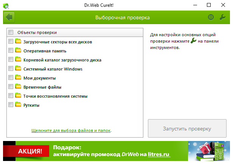
Task: Click folder icon next to Точки восстановления системы
Action: pyautogui.click(x=18, y=95)
